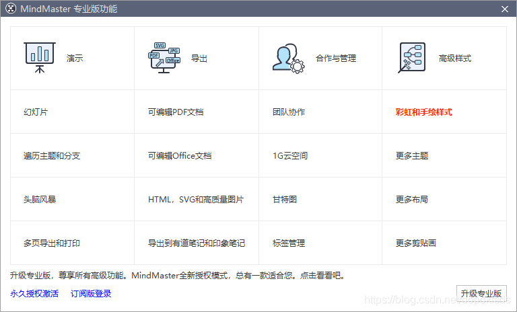Click the 演示 heading text
Viewport: 517px width, 312px height.
[x=75, y=58]
